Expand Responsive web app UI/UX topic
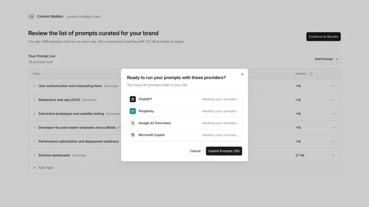 [34, 100]
